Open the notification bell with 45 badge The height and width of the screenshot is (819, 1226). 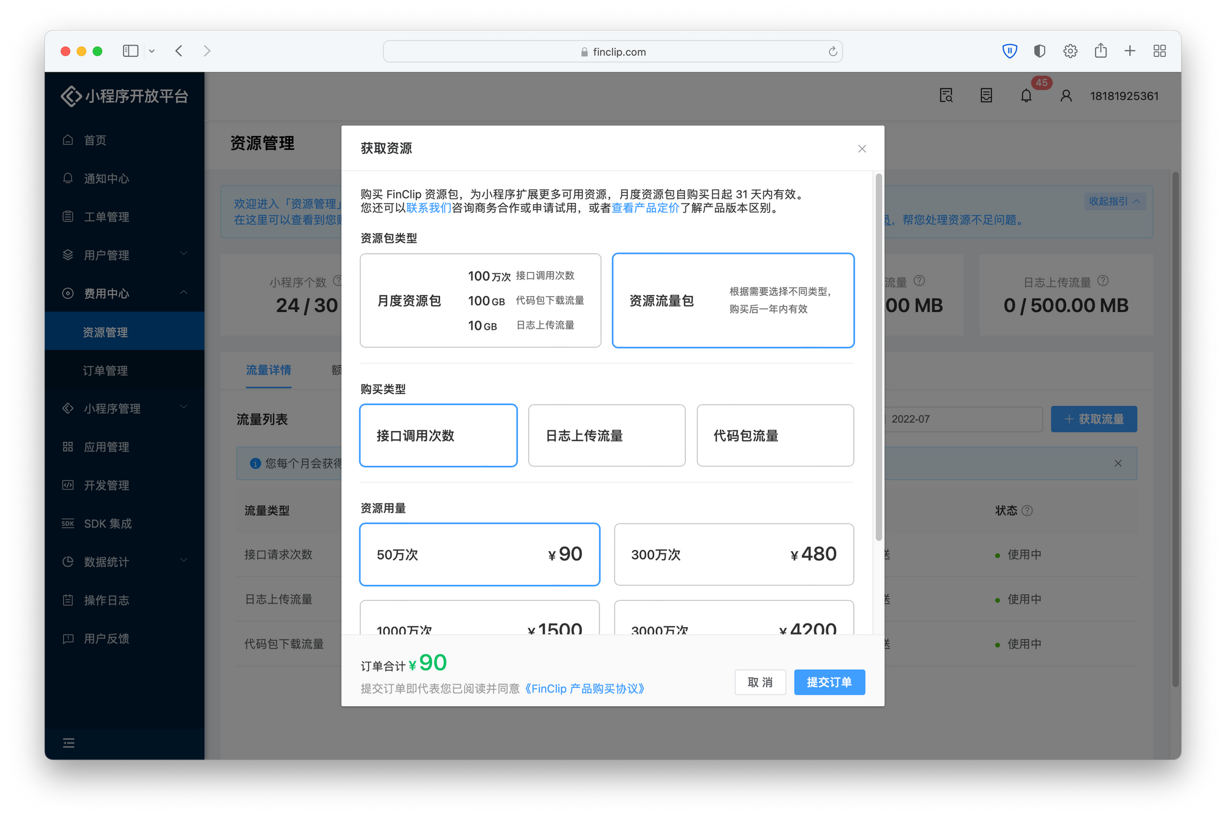(1027, 96)
